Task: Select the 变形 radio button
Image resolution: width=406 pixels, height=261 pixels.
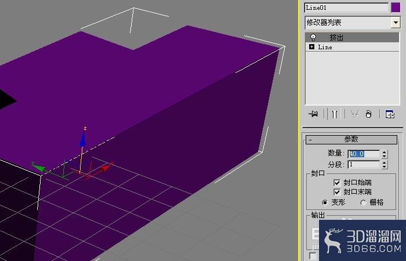Action: pyautogui.click(x=325, y=202)
